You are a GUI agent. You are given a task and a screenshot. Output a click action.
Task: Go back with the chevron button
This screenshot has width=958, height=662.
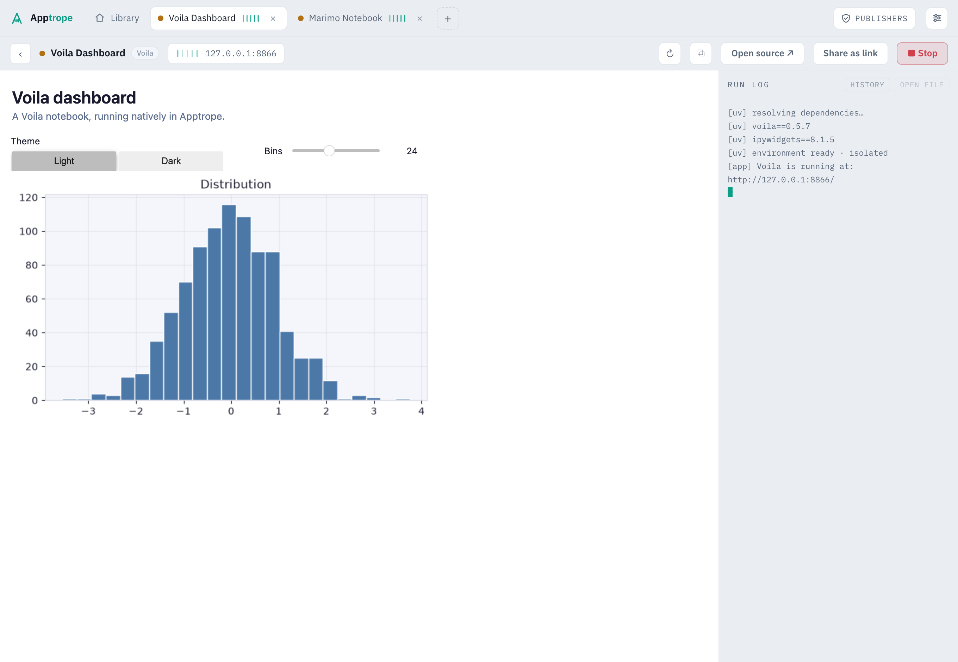pyautogui.click(x=20, y=54)
